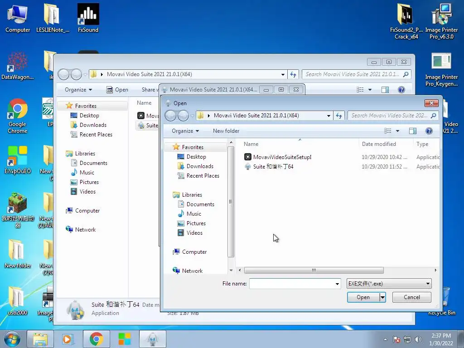Click Desktop in Open dialog Favorites
This screenshot has height=348, width=464.
tap(192, 156)
